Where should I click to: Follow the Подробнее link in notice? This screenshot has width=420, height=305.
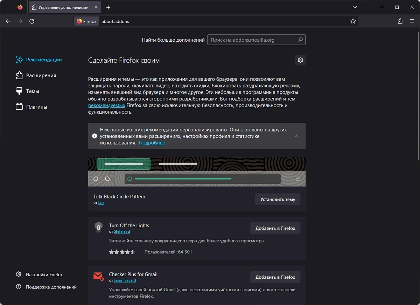coord(152,143)
